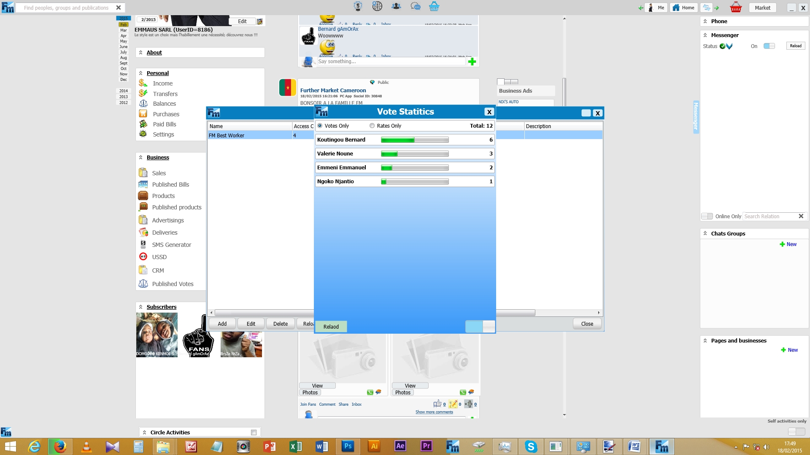
Task: Toggle the switch at Vote Statitics bottom right
Action: [x=480, y=327]
